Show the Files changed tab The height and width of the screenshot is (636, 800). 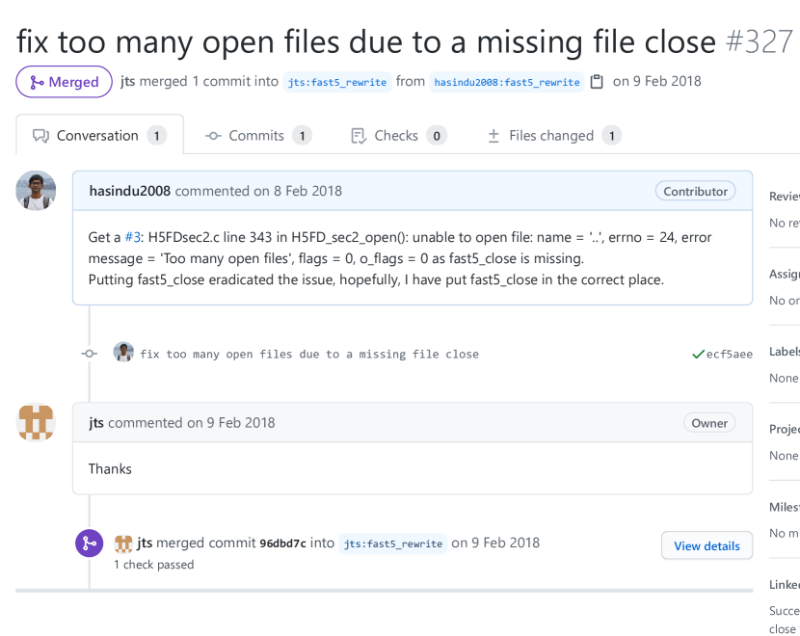coord(553,136)
